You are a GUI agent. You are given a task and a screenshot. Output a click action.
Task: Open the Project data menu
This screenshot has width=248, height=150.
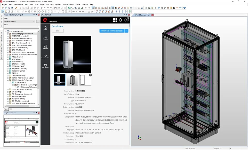(44, 4)
